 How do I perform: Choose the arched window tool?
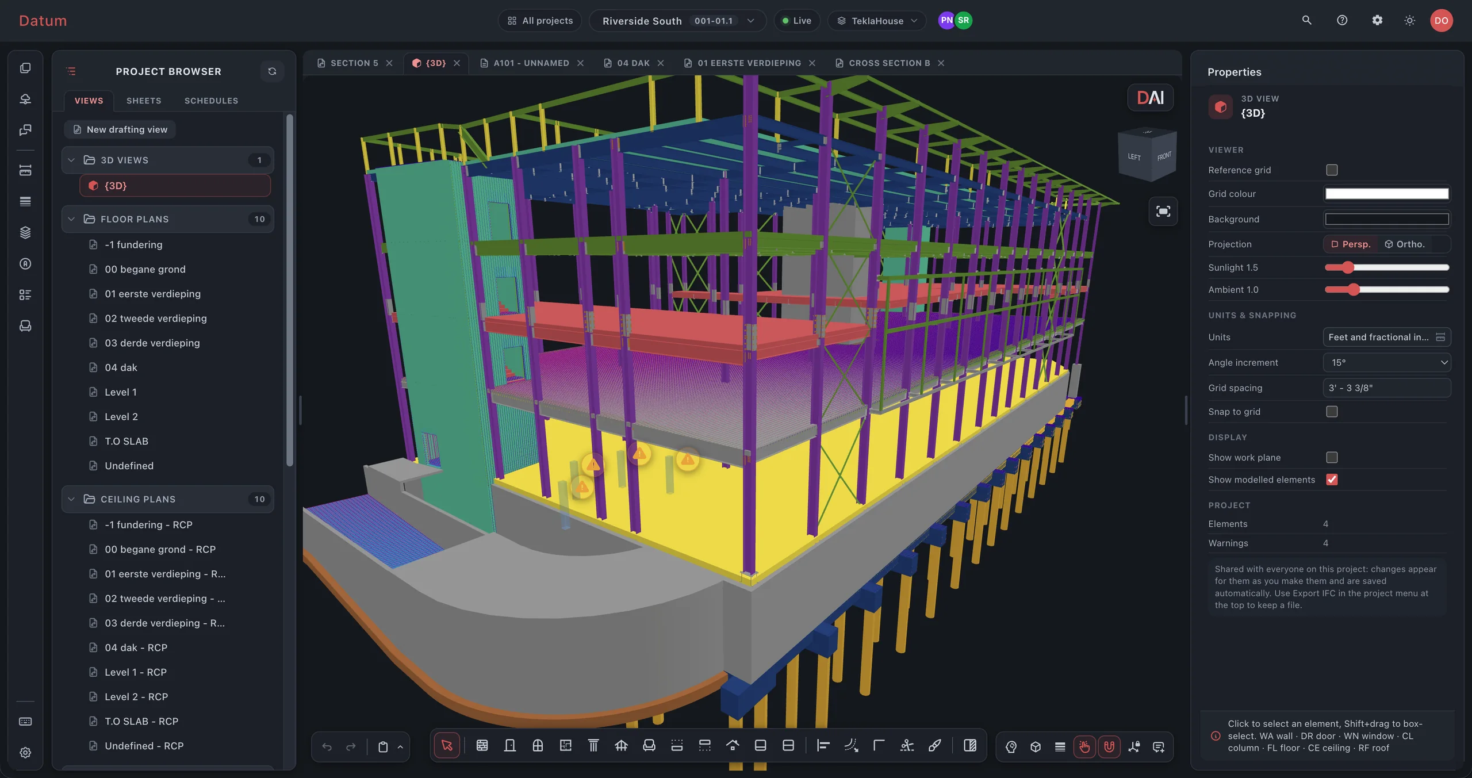point(538,746)
